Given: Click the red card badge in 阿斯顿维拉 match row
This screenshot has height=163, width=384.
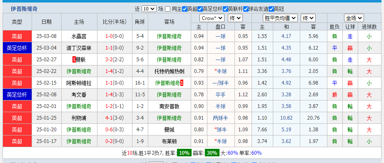Looking at the screenshot, I should [x=182, y=83].
